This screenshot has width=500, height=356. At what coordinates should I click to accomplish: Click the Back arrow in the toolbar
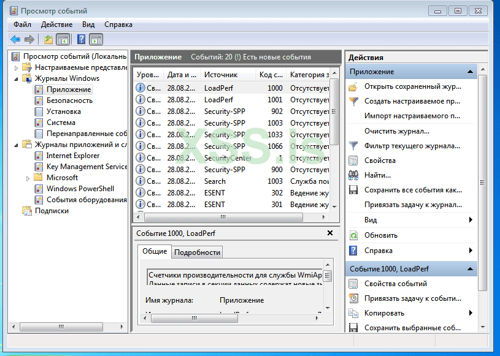15,40
